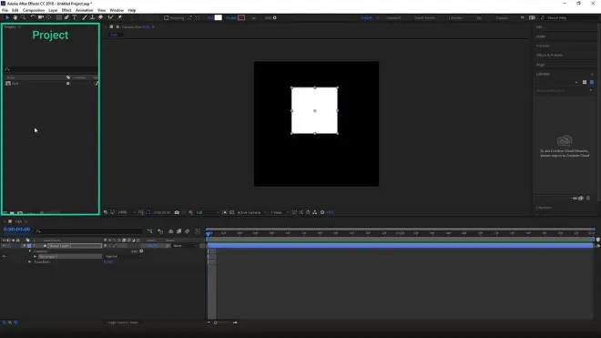Select the Rectangle shape tool
The width and height of the screenshot is (601, 338).
(58, 17)
